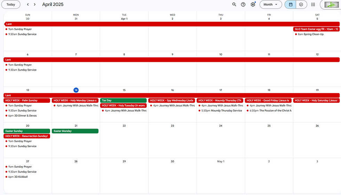Open the green Easter Monday event

(75, 131)
